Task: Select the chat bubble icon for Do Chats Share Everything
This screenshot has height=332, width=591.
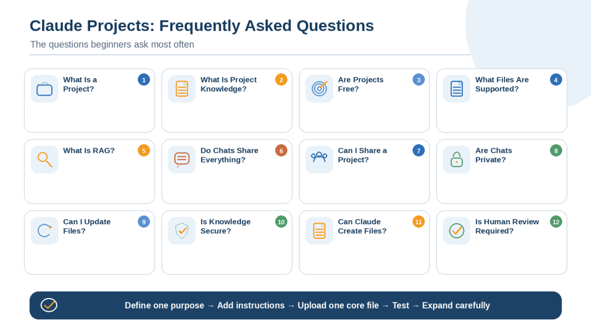Action: [182, 160]
